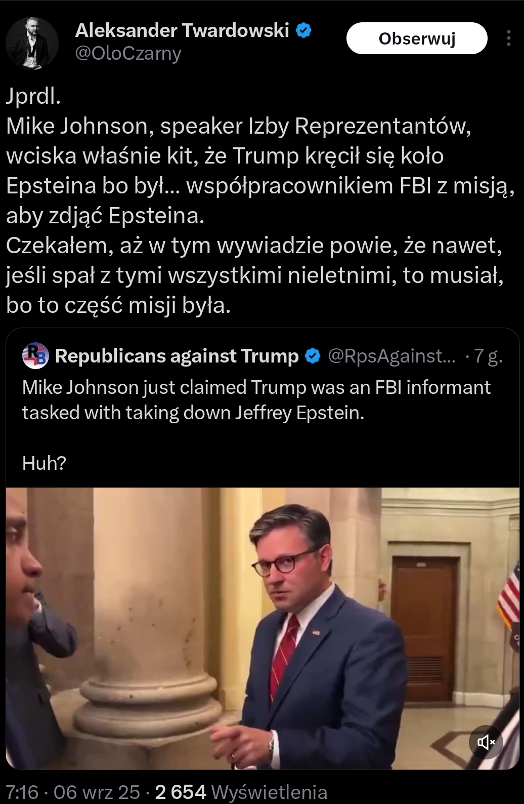Click the 7 g. timestamp on quoted tweet
The height and width of the screenshot is (804, 524).
click(488, 356)
